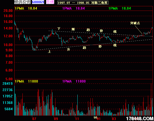Click the yellow 1PMA 11800 volume indicator

(x=26, y=81)
